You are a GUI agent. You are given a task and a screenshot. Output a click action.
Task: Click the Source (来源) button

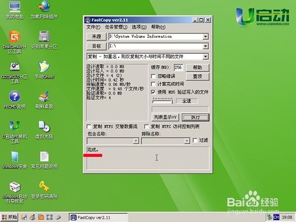click(96, 37)
